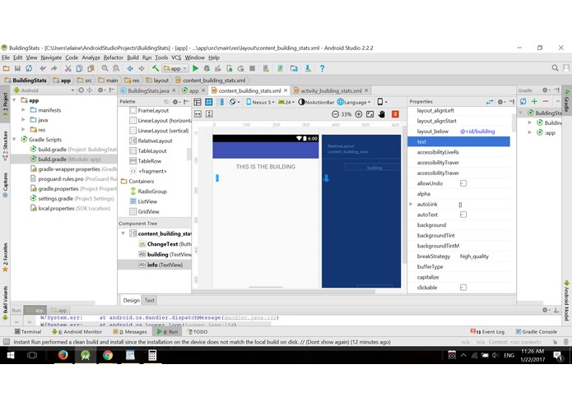The width and height of the screenshot is (572, 406).
Task: Open Calculator from the taskbar
Action: [x=152, y=355]
